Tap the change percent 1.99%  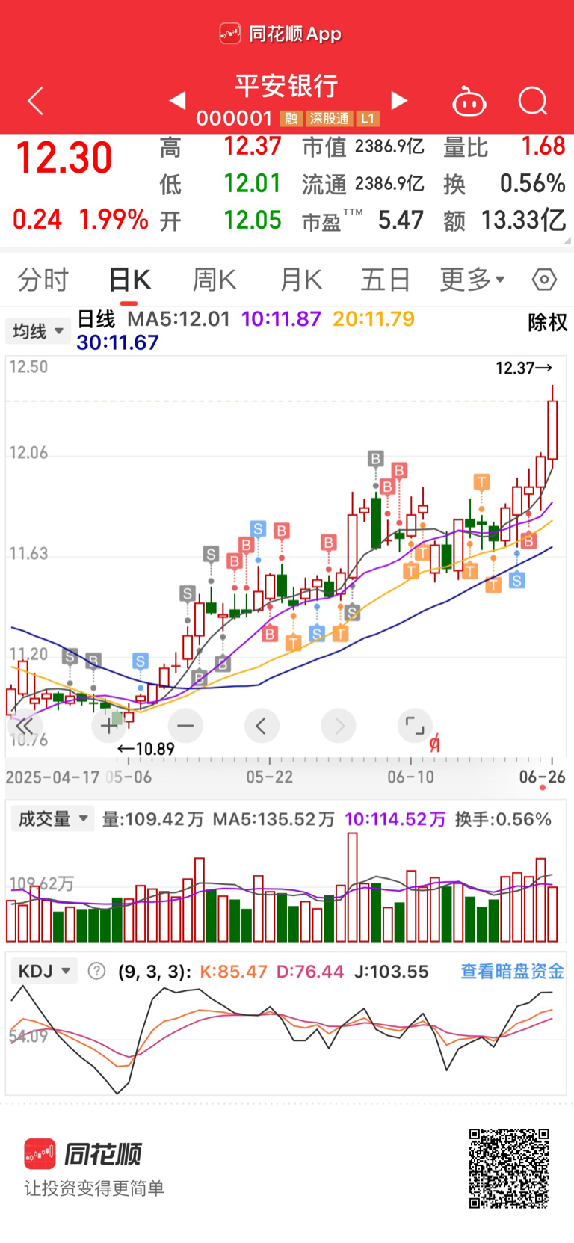114,220
